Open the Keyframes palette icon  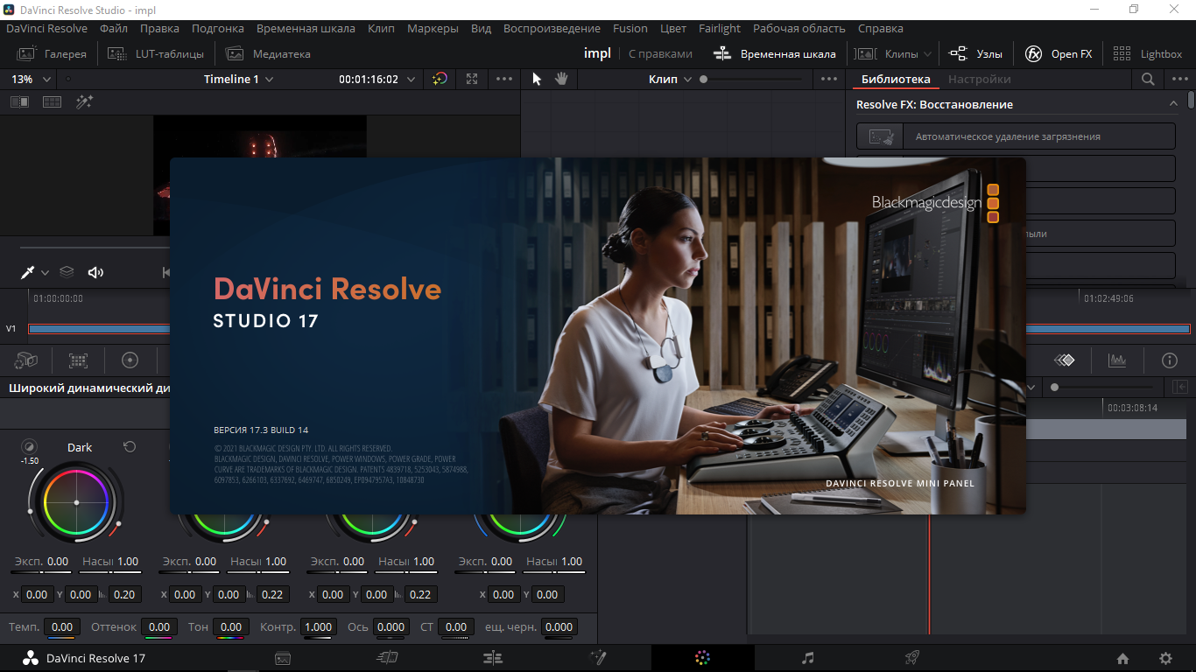point(1064,360)
